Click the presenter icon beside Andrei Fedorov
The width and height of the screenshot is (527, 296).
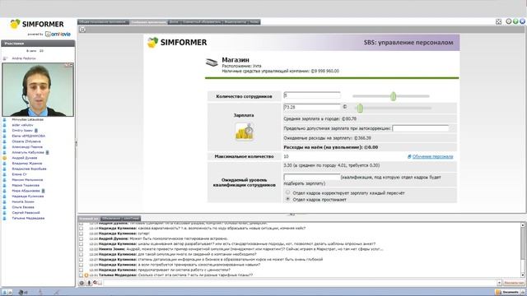(5, 58)
